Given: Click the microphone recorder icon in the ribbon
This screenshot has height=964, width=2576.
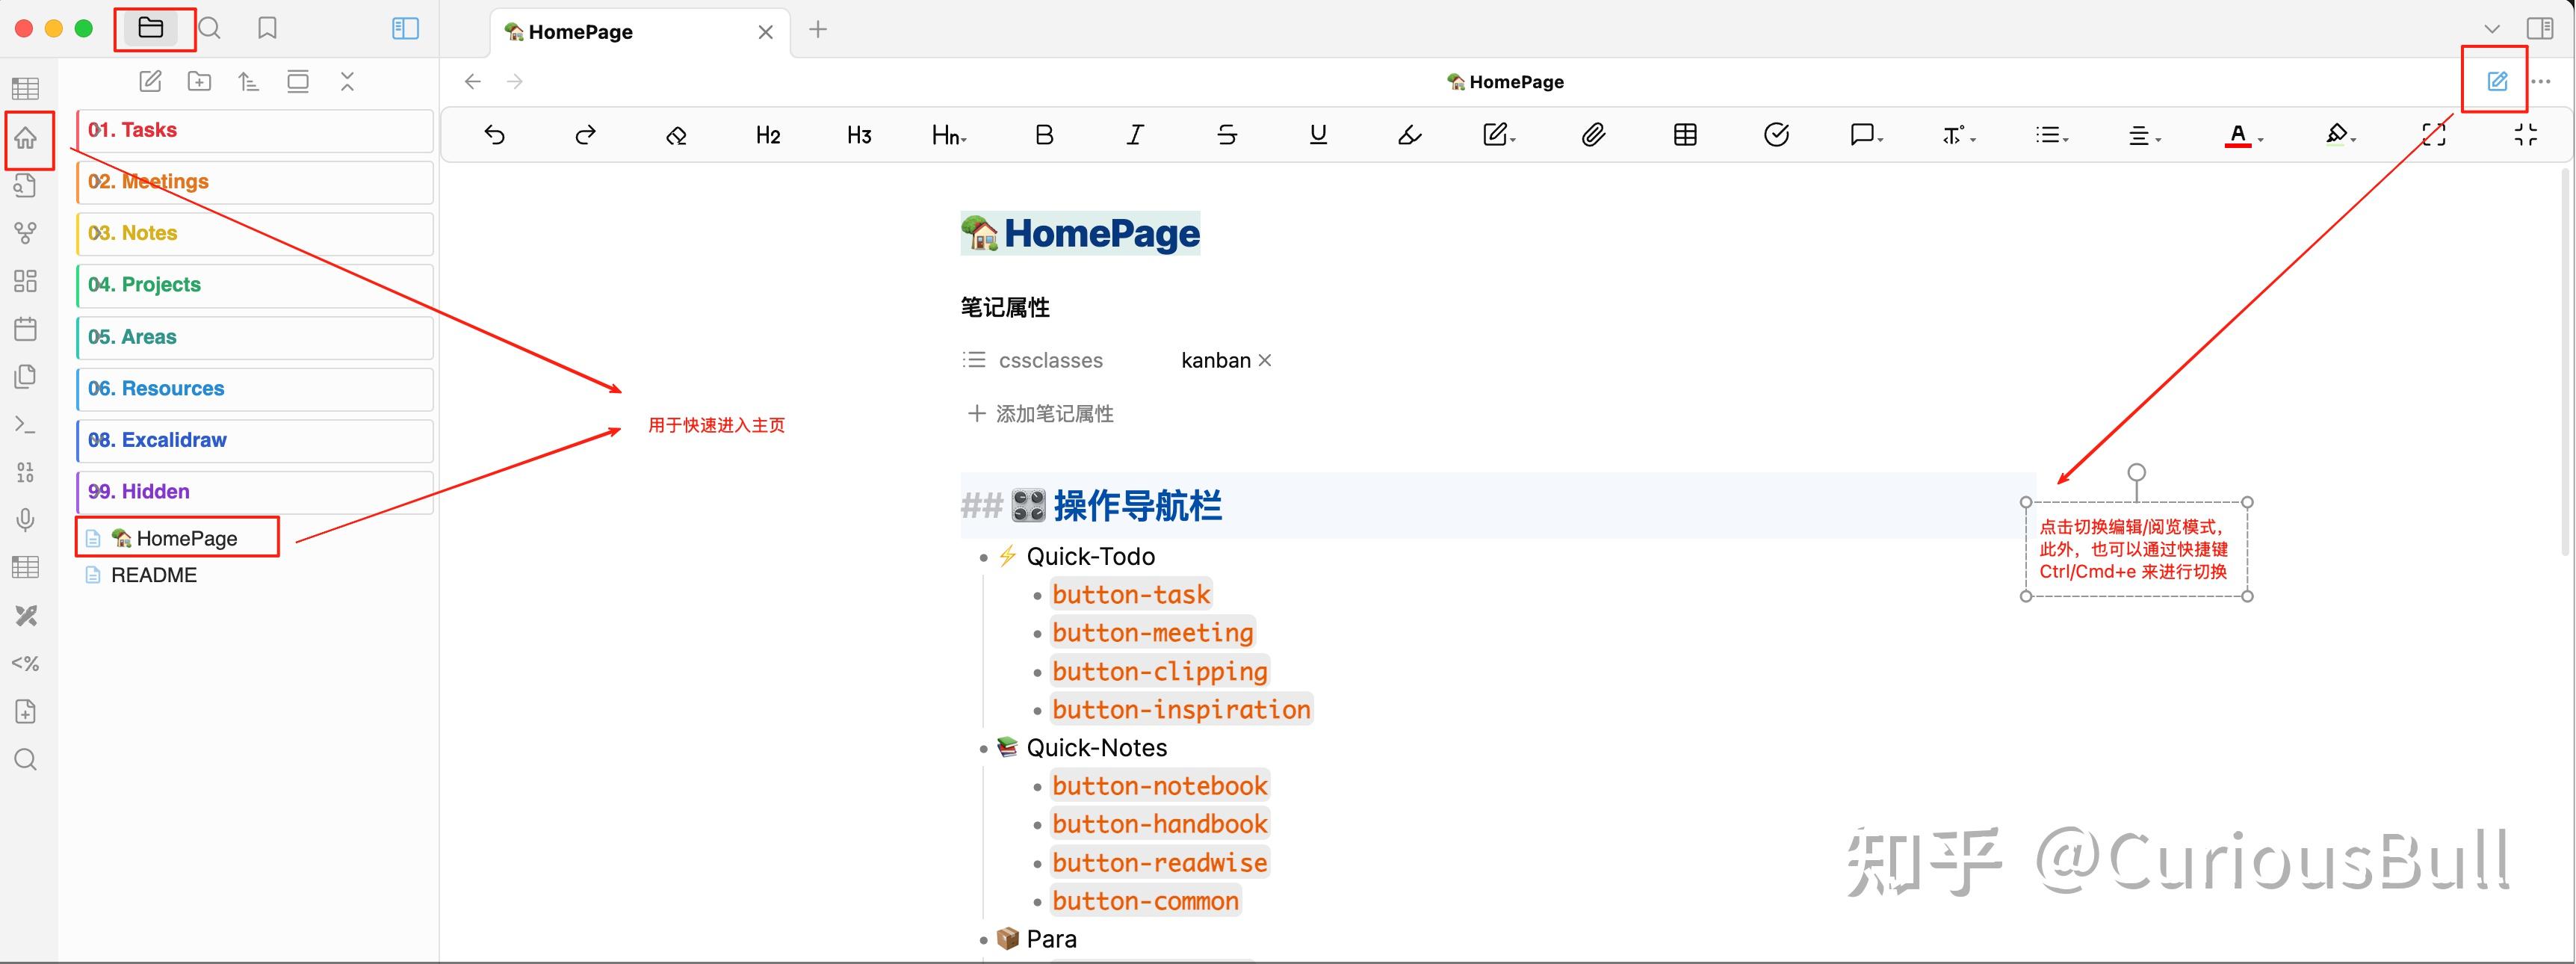Looking at the screenshot, I should tap(26, 519).
